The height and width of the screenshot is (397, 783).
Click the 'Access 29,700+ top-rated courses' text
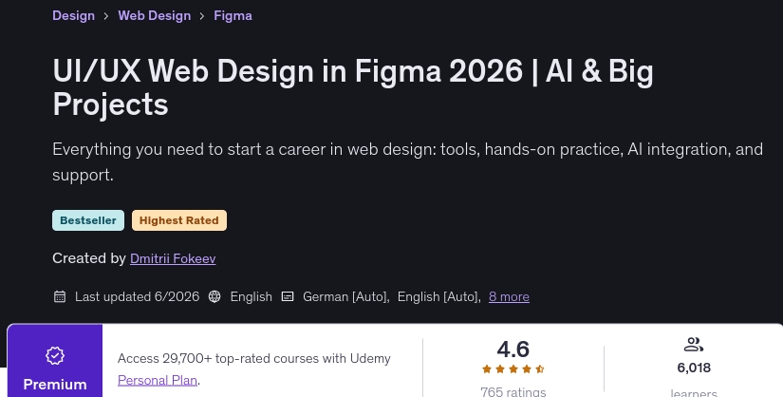coord(254,358)
